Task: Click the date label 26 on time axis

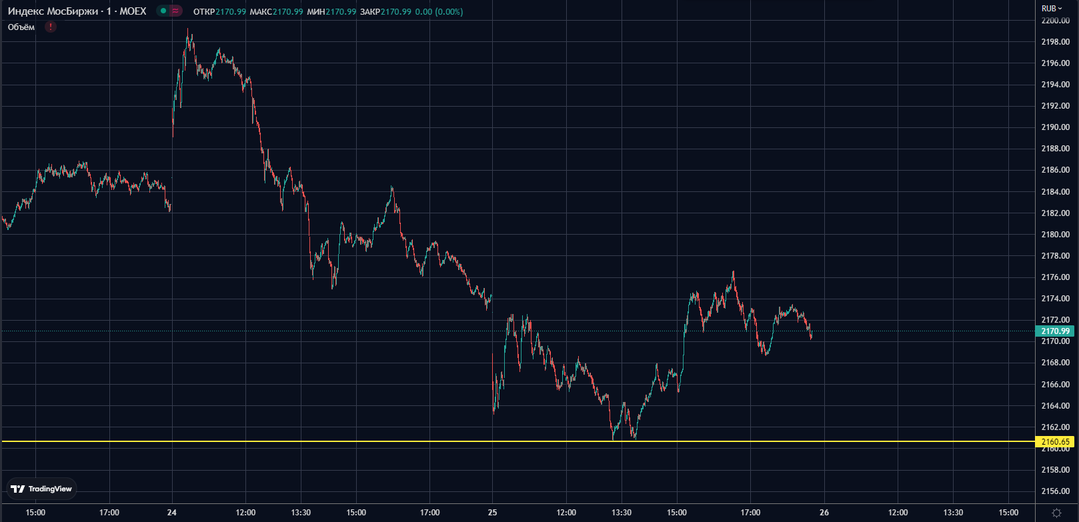Action: tap(824, 513)
